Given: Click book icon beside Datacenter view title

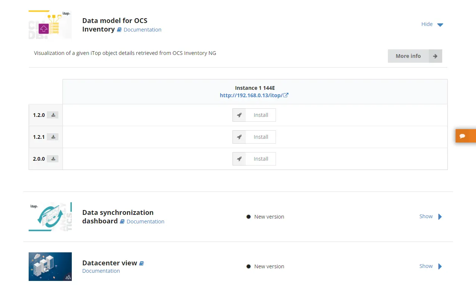Looking at the screenshot, I should pos(141,263).
